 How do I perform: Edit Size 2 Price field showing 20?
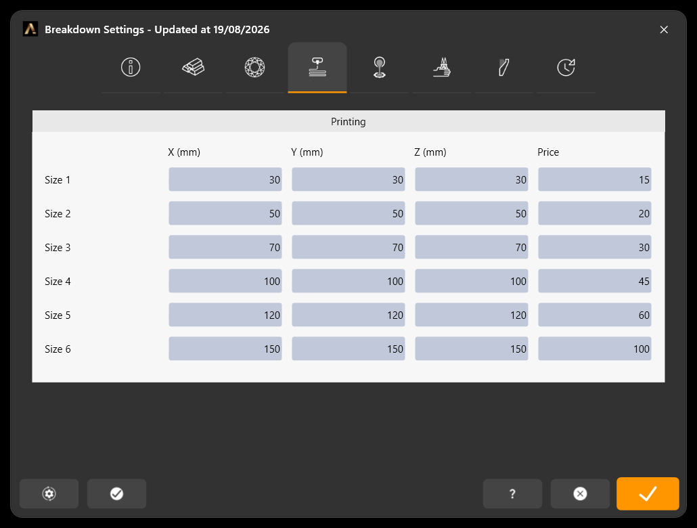[595, 213]
